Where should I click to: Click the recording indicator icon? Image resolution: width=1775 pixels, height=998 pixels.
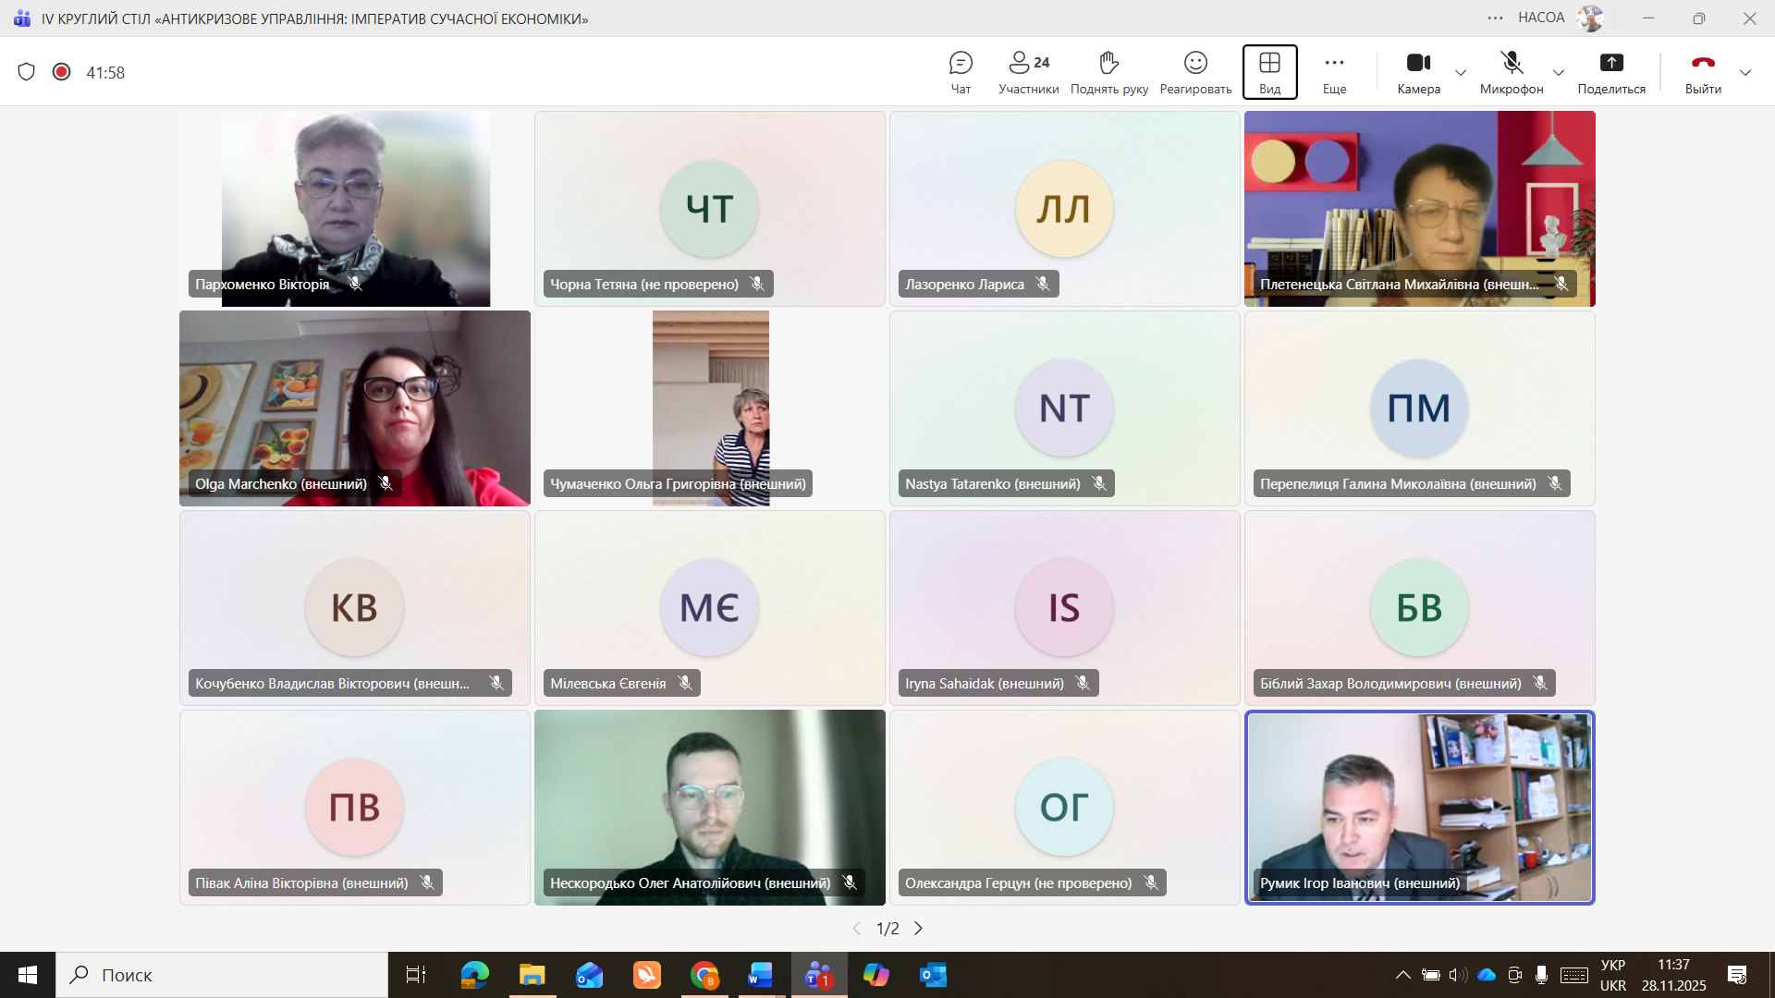coord(62,72)
